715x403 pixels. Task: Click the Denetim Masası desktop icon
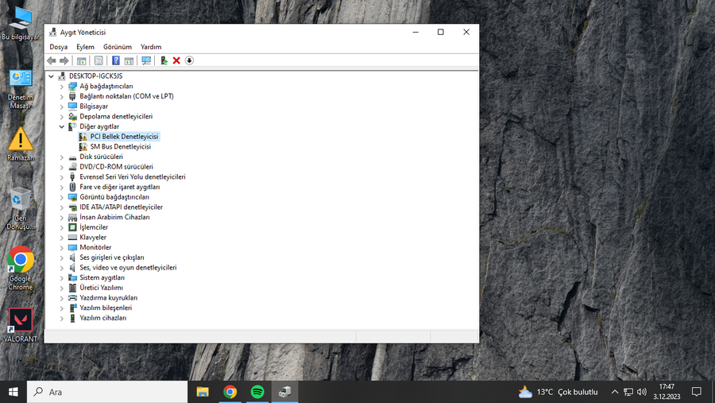tap(21, 89)
